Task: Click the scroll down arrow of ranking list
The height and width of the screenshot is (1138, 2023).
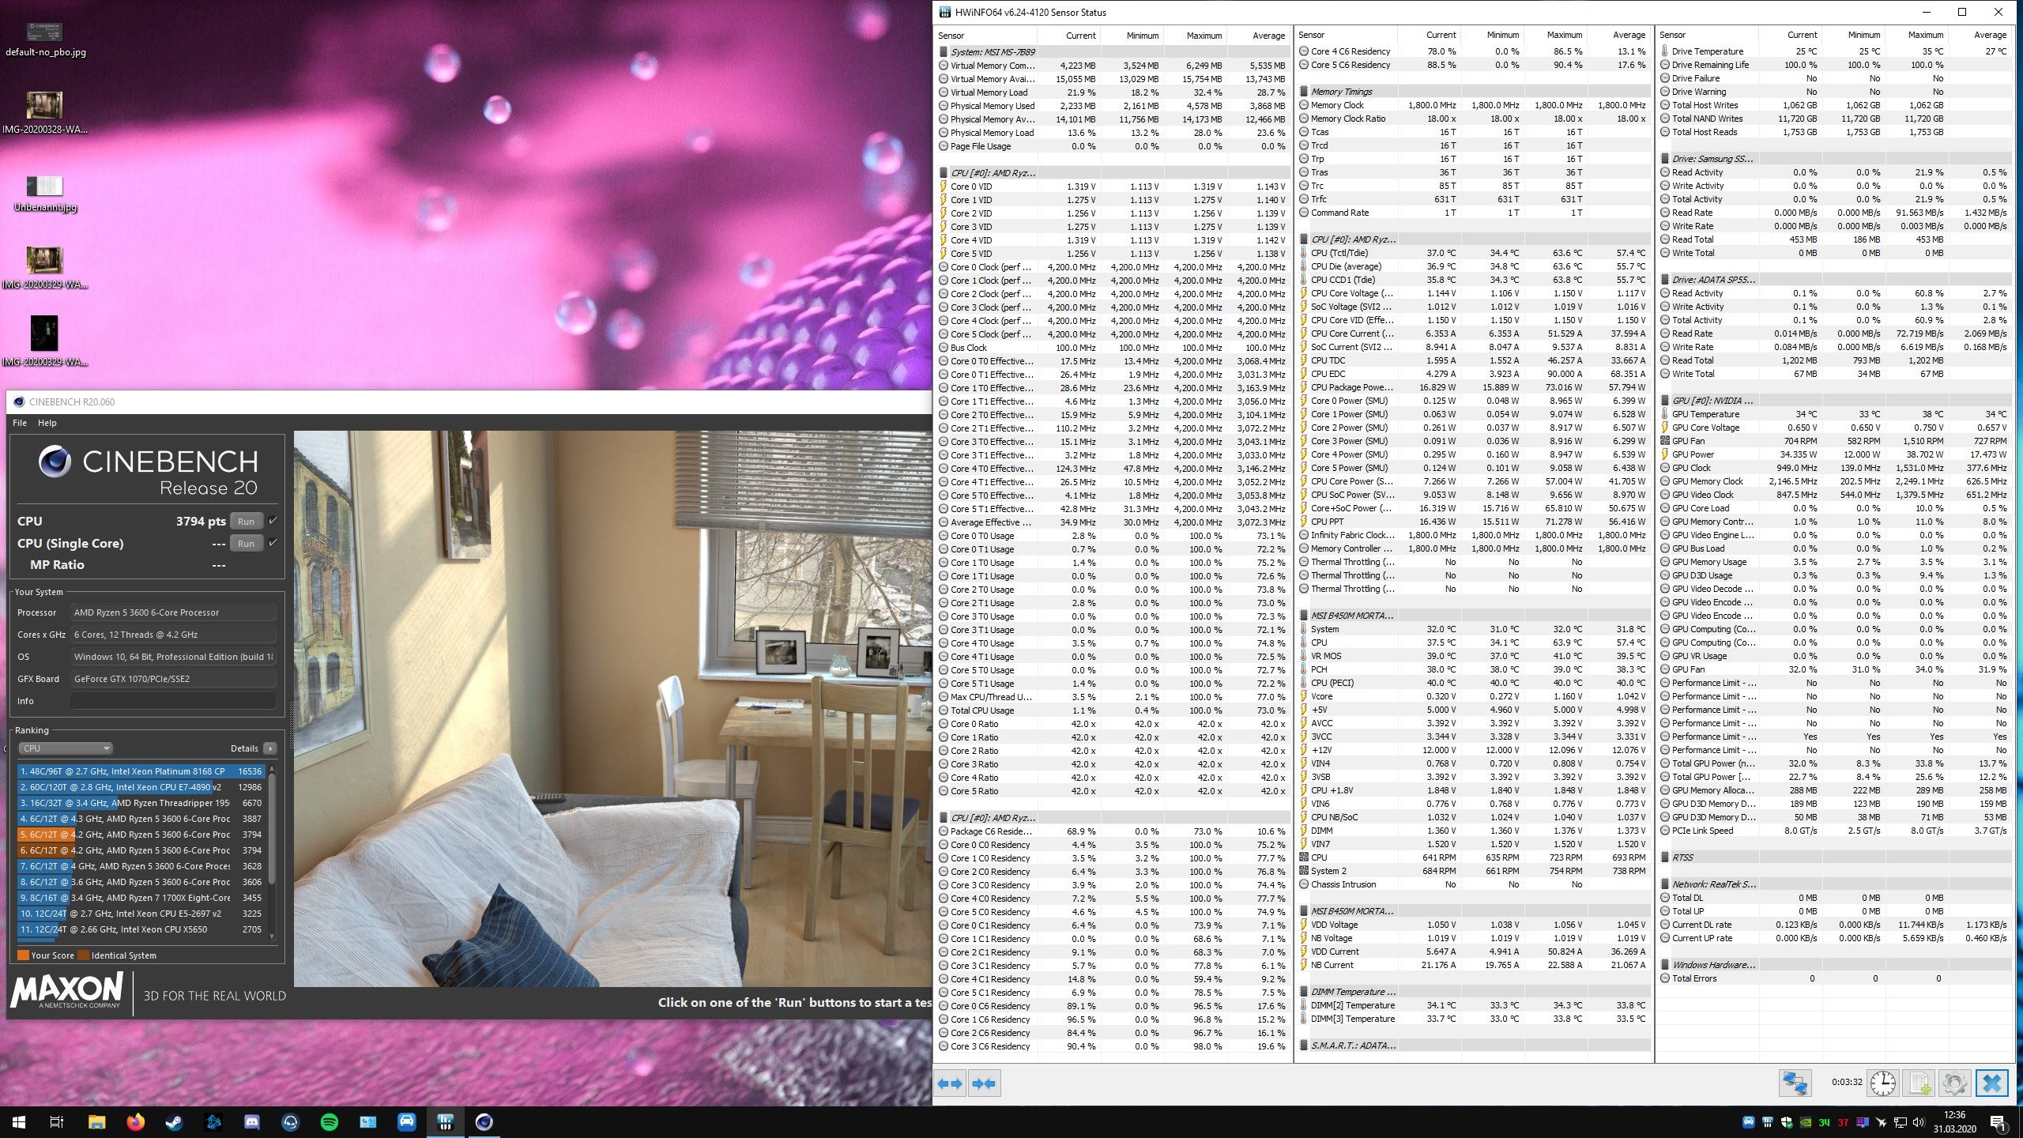Action: [272, 936]
